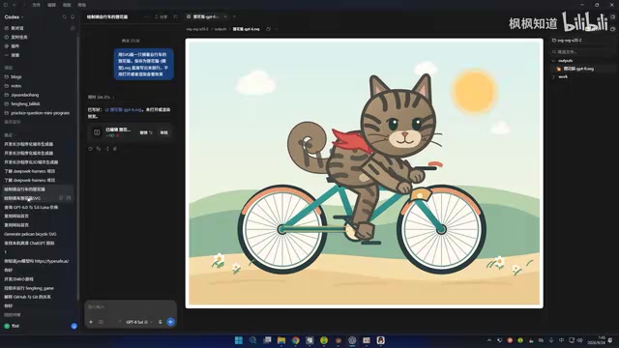Open the 编辑 menu
The height and width of the screenshot is (348, 619).
tap(51, 5)
